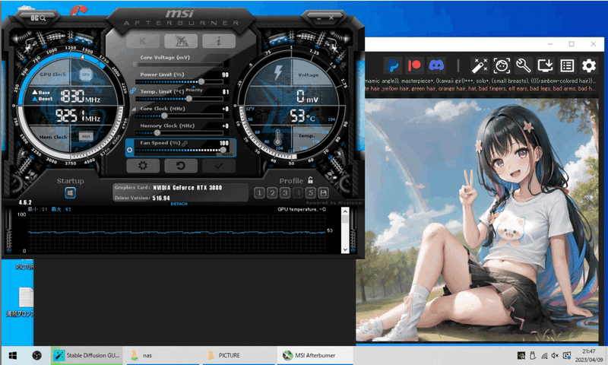Click the NVIDIA tray icon
The image size is (608, 365).
(x=521, y=355)
